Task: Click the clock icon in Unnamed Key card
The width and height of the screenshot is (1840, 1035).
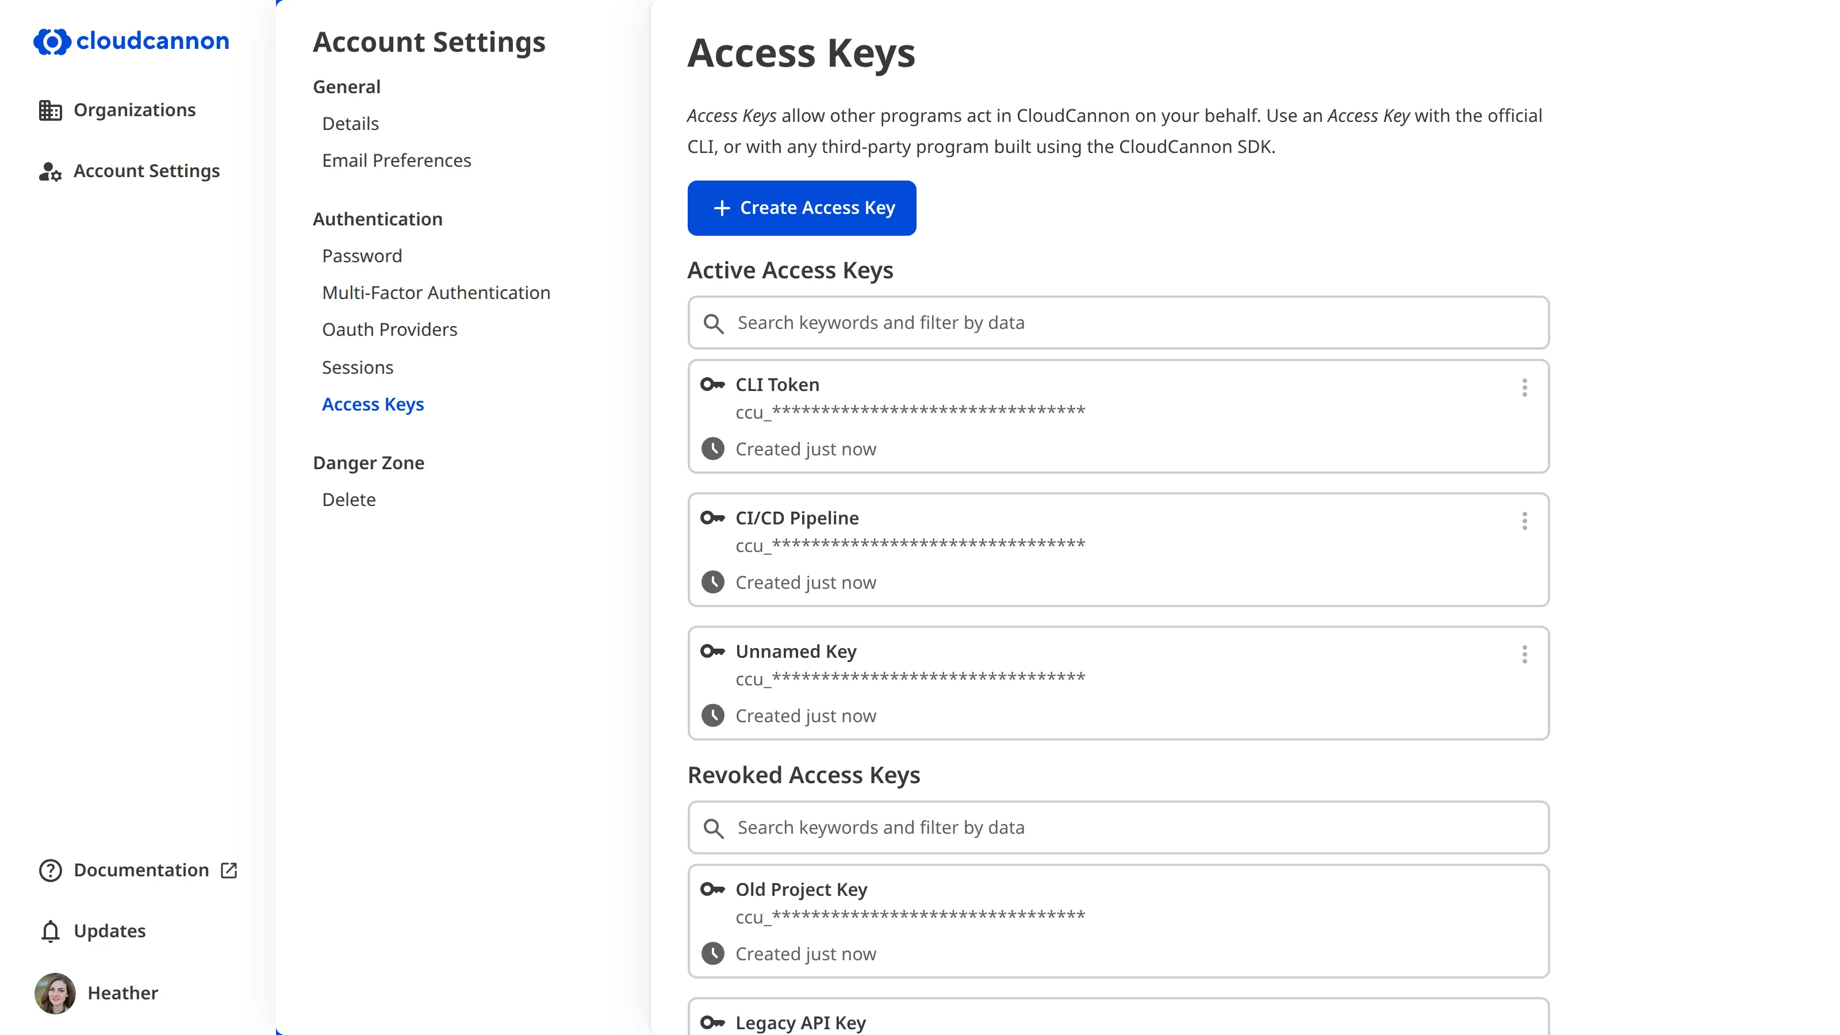Action: pos(712,715)
